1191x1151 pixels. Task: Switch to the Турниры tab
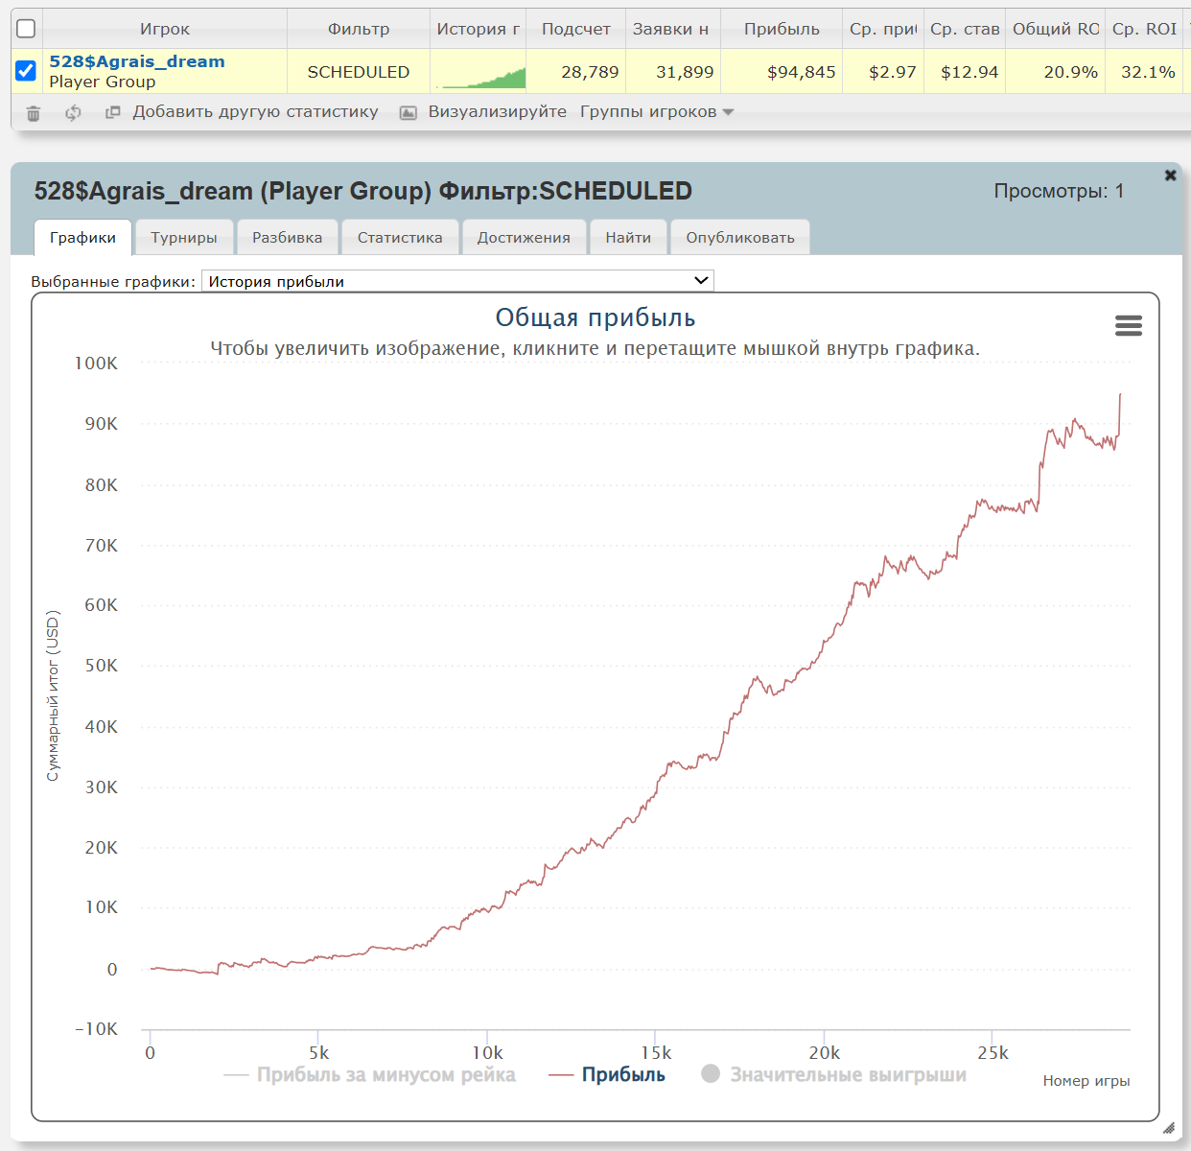click(x=184, y=238)
